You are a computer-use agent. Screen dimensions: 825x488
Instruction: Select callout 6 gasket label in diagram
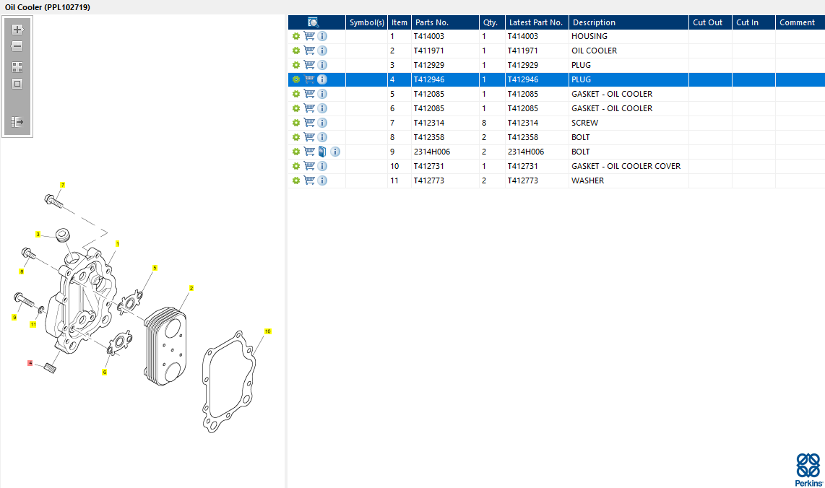(105, 372)
